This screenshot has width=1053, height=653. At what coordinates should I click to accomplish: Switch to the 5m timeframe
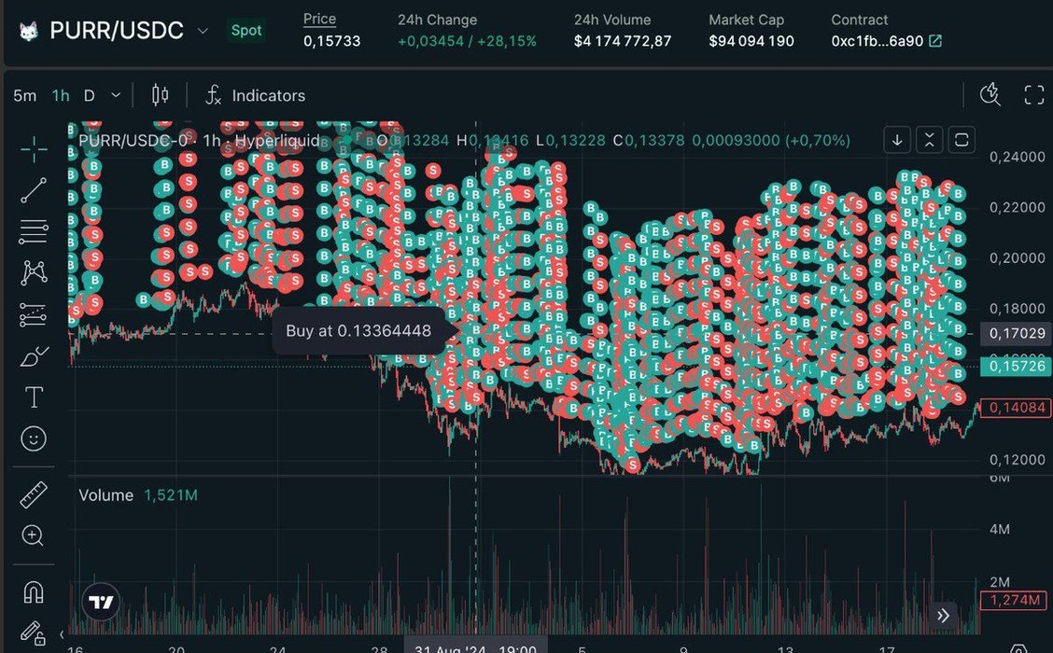coord(25,96)
